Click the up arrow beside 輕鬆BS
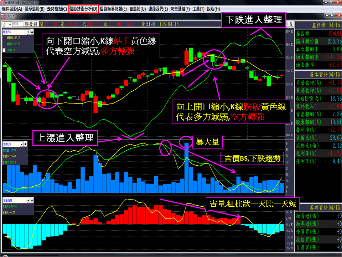The image size is (342, 257). point(32,32)
